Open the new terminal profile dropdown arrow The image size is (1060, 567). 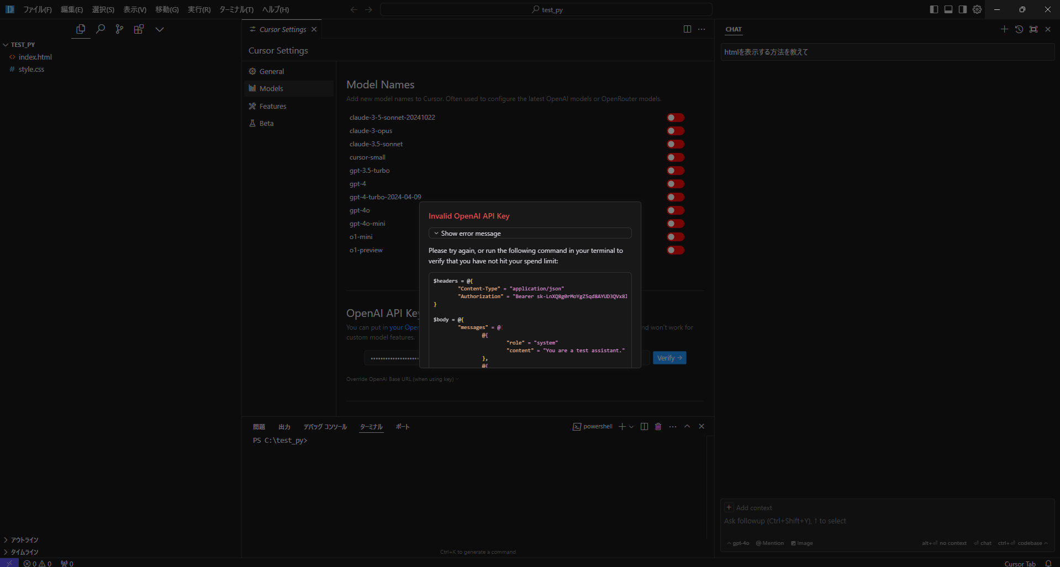631,427
